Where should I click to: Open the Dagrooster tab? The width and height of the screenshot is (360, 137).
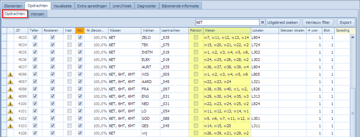click(147, 6)
